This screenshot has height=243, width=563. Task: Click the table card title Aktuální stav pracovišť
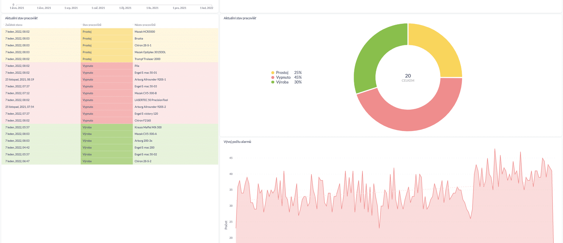click(21, 18)
